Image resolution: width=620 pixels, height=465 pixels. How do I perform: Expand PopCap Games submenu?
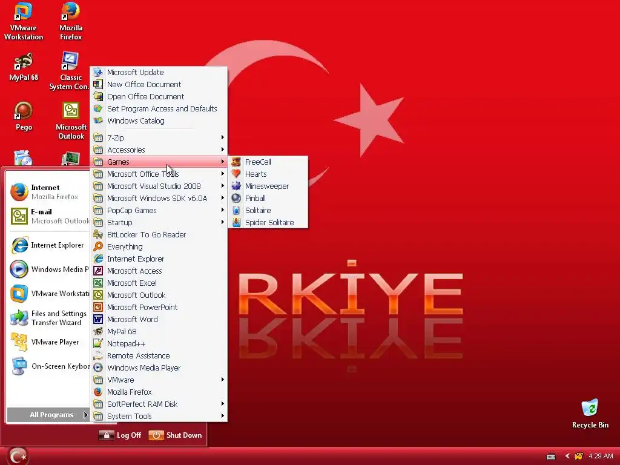[159, 210]
